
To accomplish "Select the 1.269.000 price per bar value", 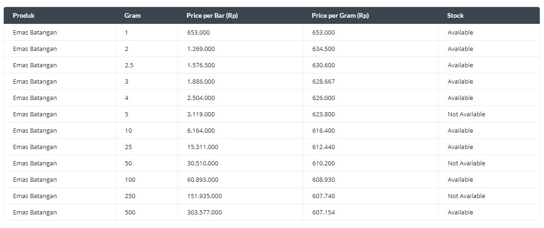I will pyautogui.click(x=201, y=49).
